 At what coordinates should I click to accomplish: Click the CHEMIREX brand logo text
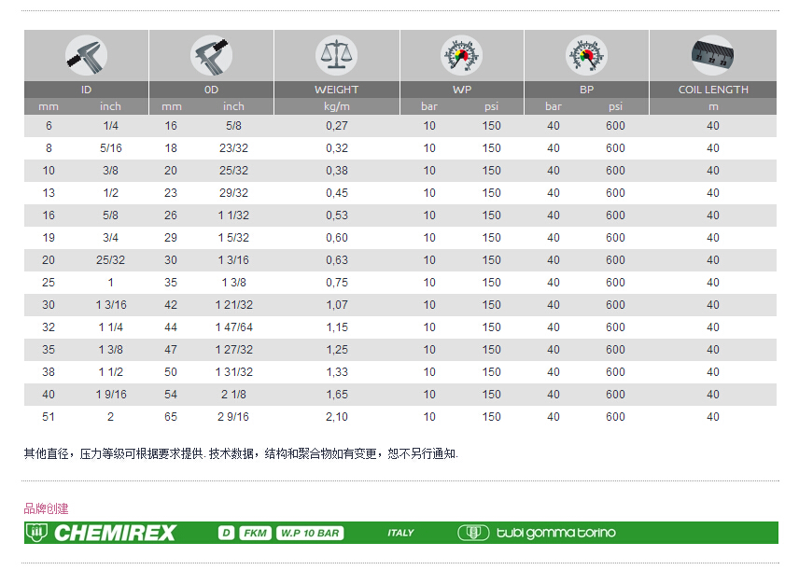click(x=115, y=533)
